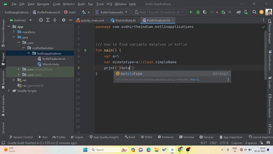Click the user avatar in toolbar
The height and width of the screenshot is (154, 273).
pos(269,12)
